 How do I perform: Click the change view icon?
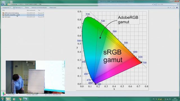pos(168,8)
